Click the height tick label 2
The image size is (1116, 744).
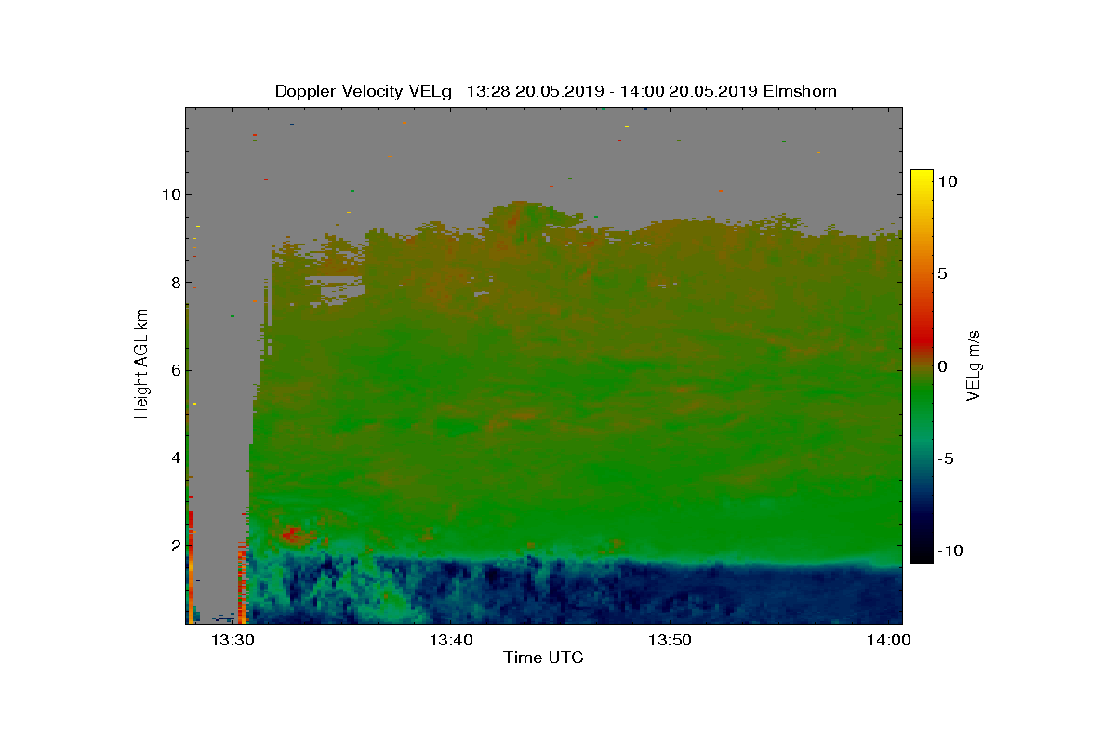click(x=174, y=545)
